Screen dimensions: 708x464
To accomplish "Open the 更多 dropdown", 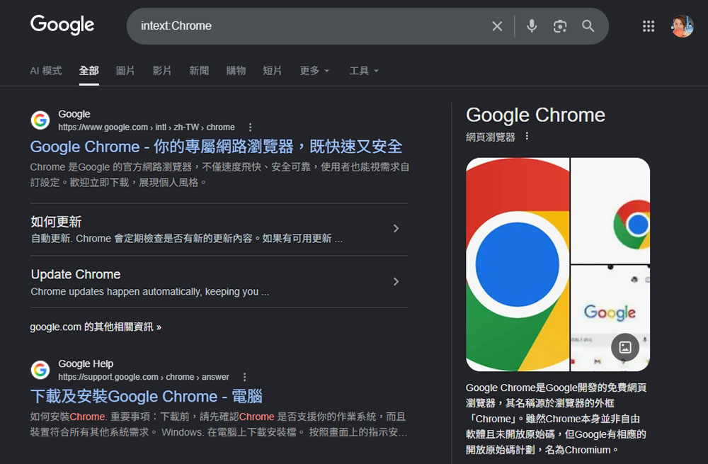I will 314,71.
